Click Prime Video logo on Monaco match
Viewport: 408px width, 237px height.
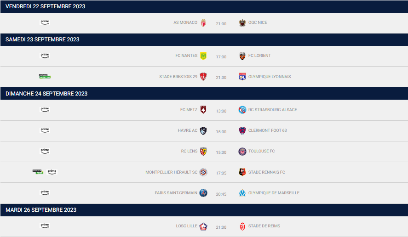coord(45,23)
